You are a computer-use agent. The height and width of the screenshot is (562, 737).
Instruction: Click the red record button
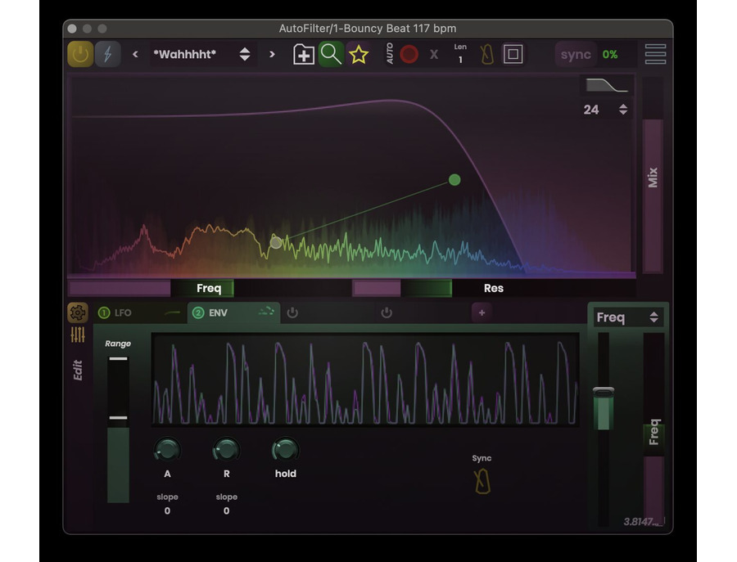409,55
